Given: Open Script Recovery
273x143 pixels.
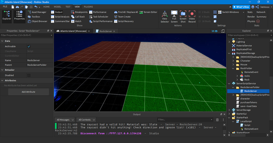Looking at the screenshot, I should (x=124, y=21).
